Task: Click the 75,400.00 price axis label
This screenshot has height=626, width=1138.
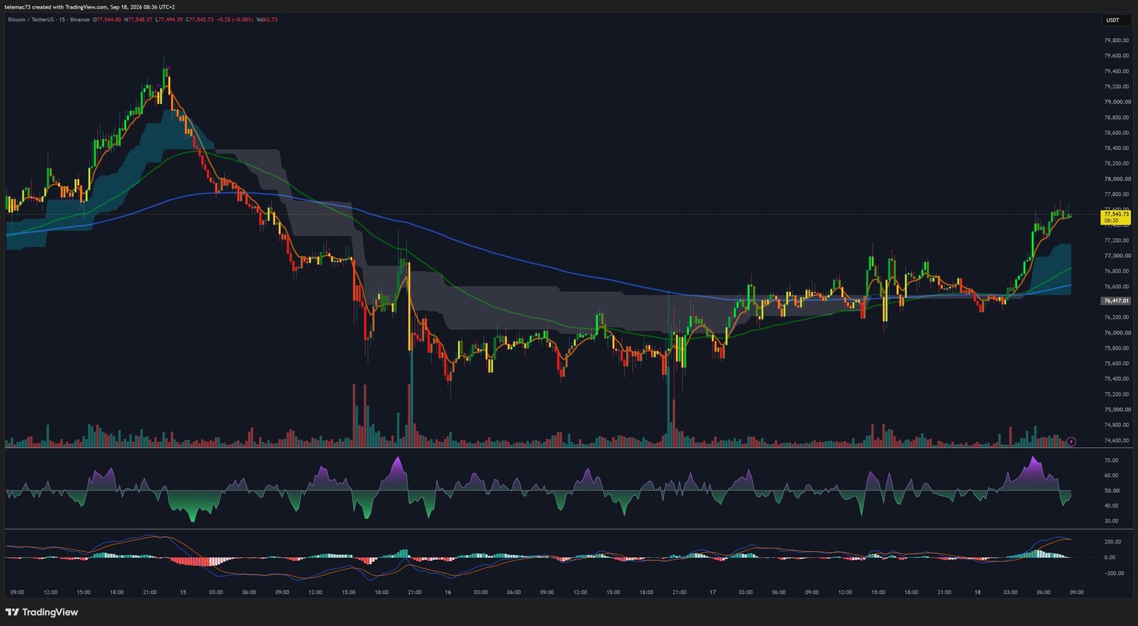Action: [1117, 379]
